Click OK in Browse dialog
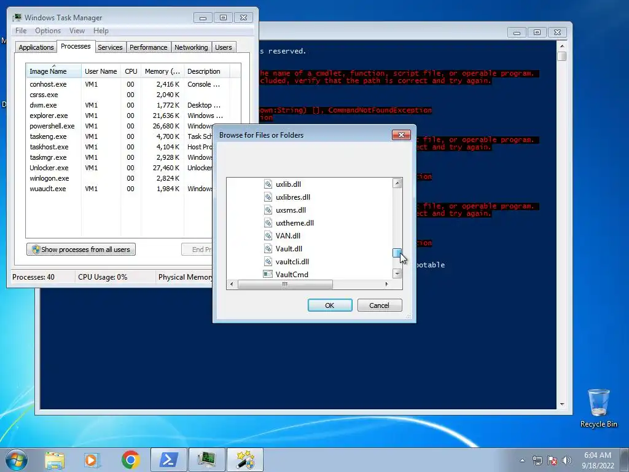 point(330,305)
